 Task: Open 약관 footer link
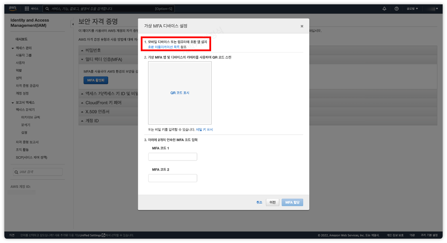(412, 235)
